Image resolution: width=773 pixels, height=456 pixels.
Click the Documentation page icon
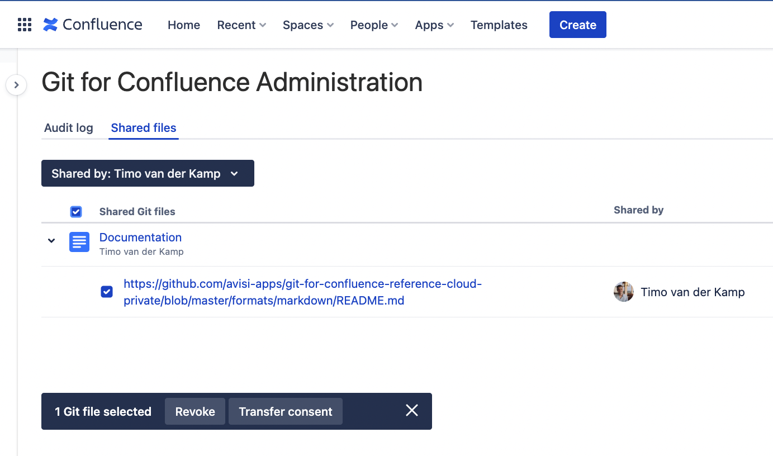click(79, 242)
